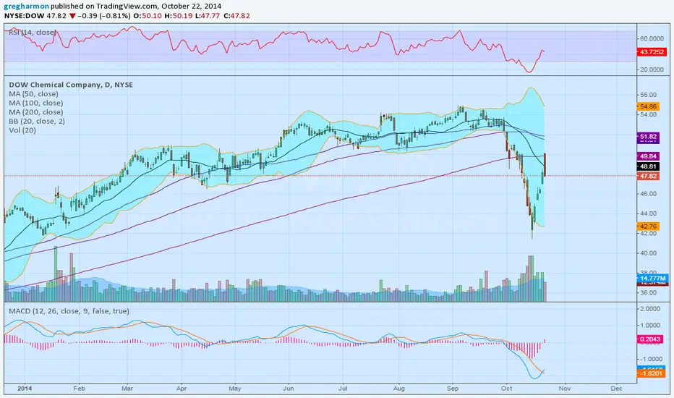Click the close price C:47.82 in header
This screenshot has width=674, height=398.
(236, 15)
